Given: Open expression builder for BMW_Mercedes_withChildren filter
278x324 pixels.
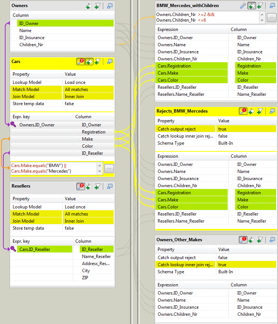Looking at the screenshot, I should [272, 18].
